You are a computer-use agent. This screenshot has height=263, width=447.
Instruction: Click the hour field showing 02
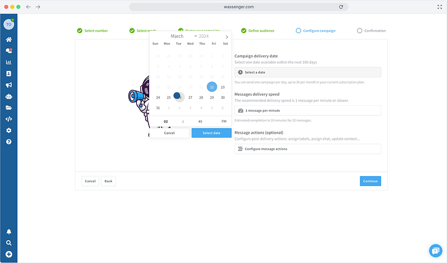(165, 121)
